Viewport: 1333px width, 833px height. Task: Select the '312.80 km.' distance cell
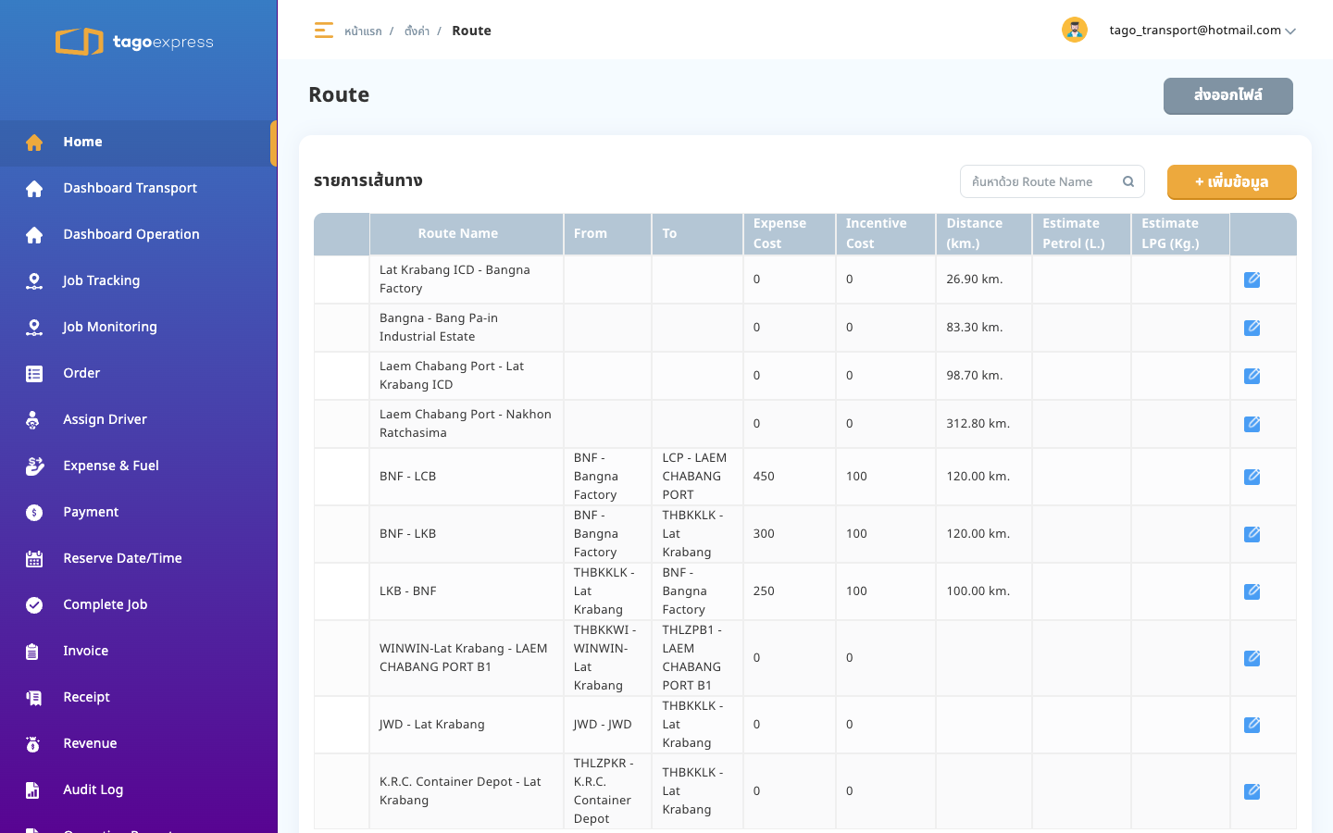(983, 424)
